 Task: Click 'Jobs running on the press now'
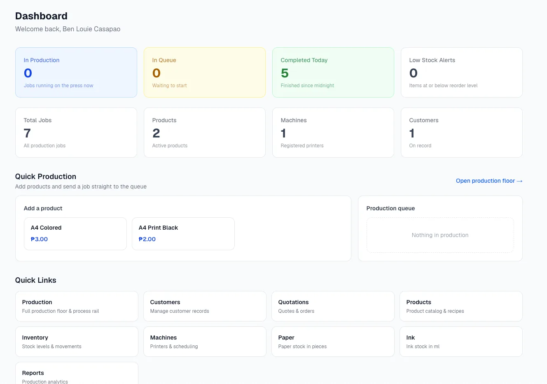point(58,86)
